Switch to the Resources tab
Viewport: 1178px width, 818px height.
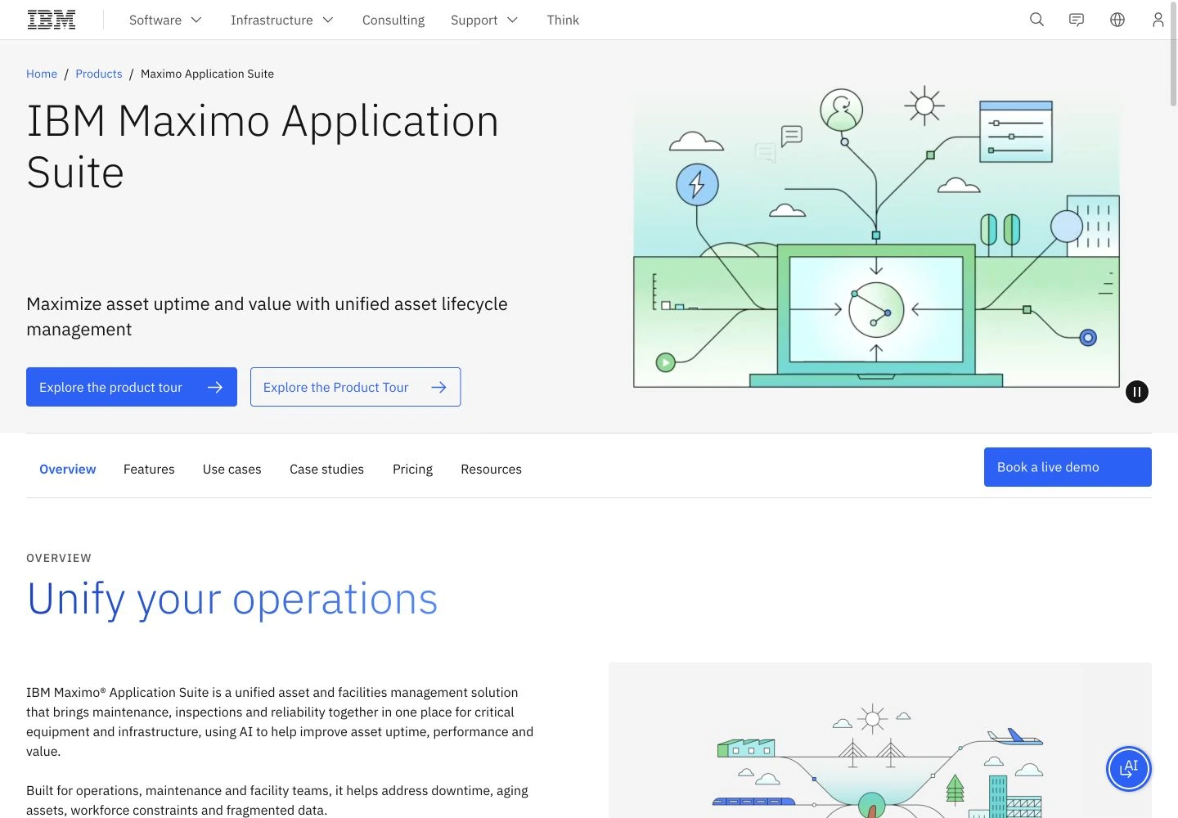[x=491, y=469]
